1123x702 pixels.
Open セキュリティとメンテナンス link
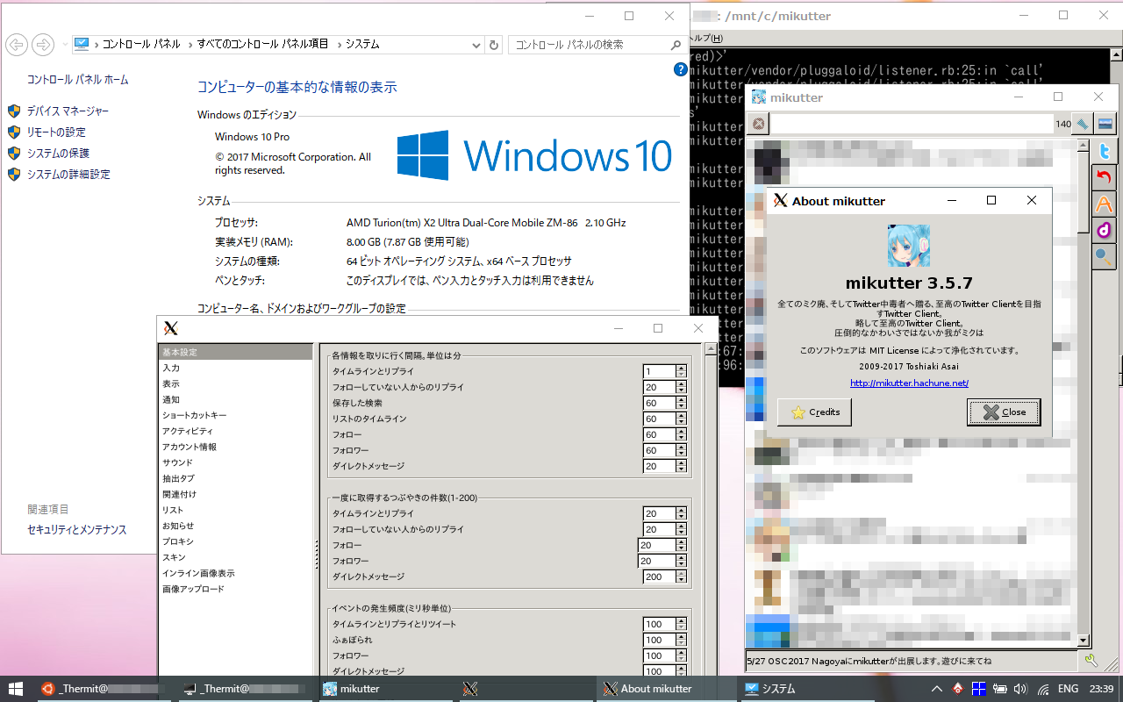(77, 530)
